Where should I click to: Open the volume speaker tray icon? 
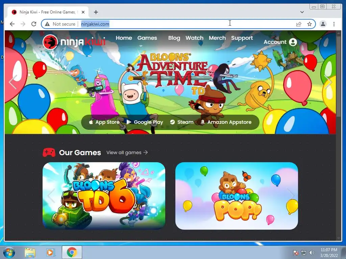[312, 253]
